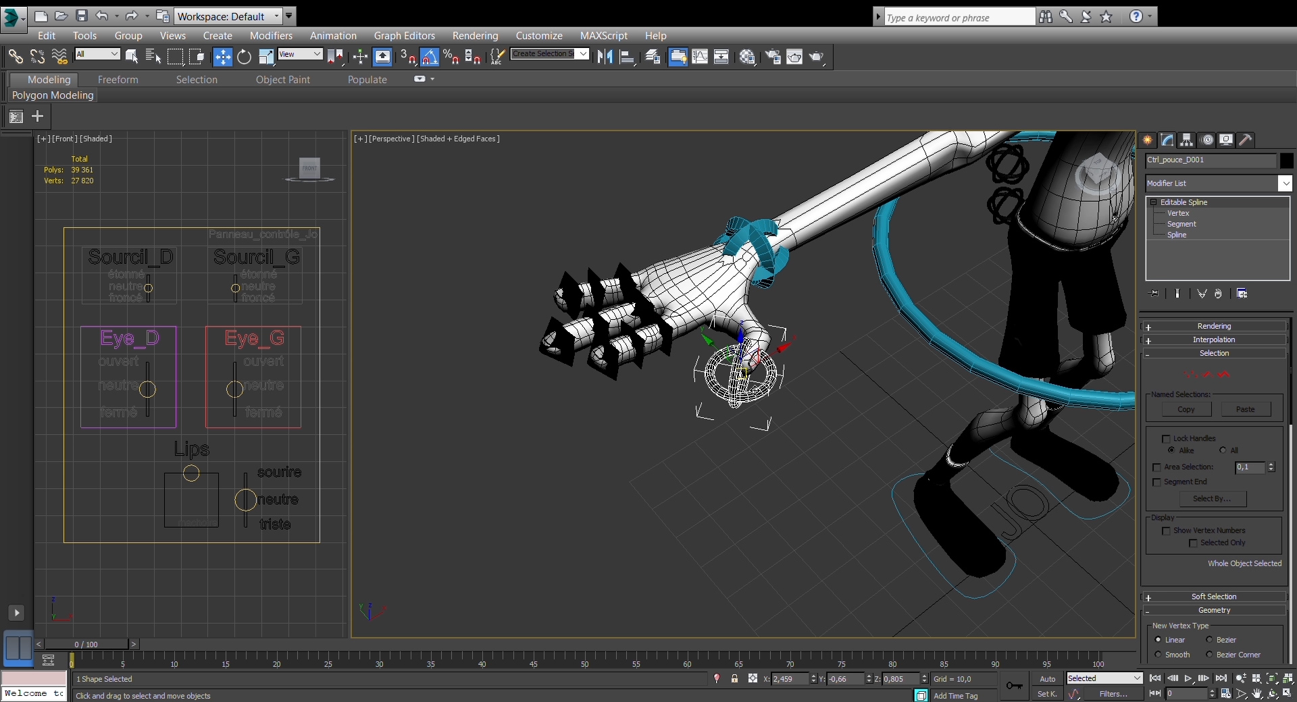Select the Bezier Corner vertex type

pos(1209,655)
